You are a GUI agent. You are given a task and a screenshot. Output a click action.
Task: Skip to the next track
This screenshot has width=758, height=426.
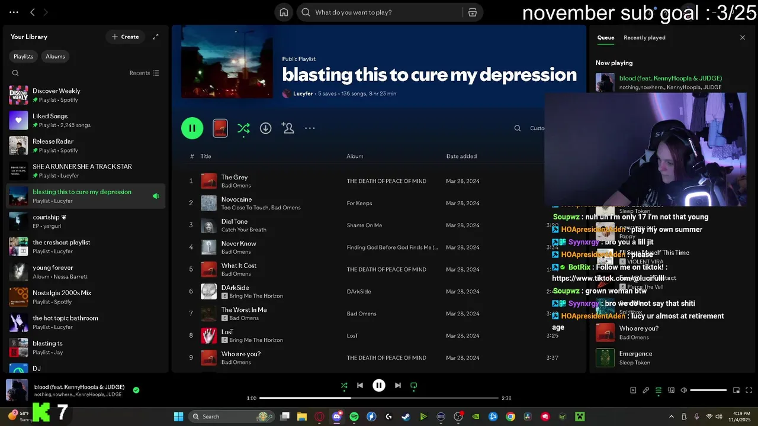pyautogui.click(x=398, y=385)
